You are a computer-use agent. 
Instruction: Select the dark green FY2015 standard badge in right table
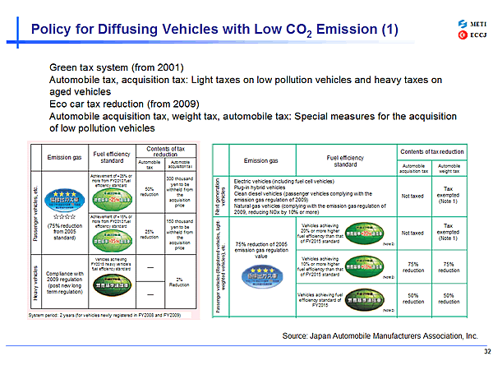pos(365,299)
